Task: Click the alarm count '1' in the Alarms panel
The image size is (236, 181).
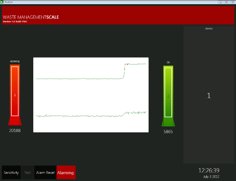Action: point(209,96)
